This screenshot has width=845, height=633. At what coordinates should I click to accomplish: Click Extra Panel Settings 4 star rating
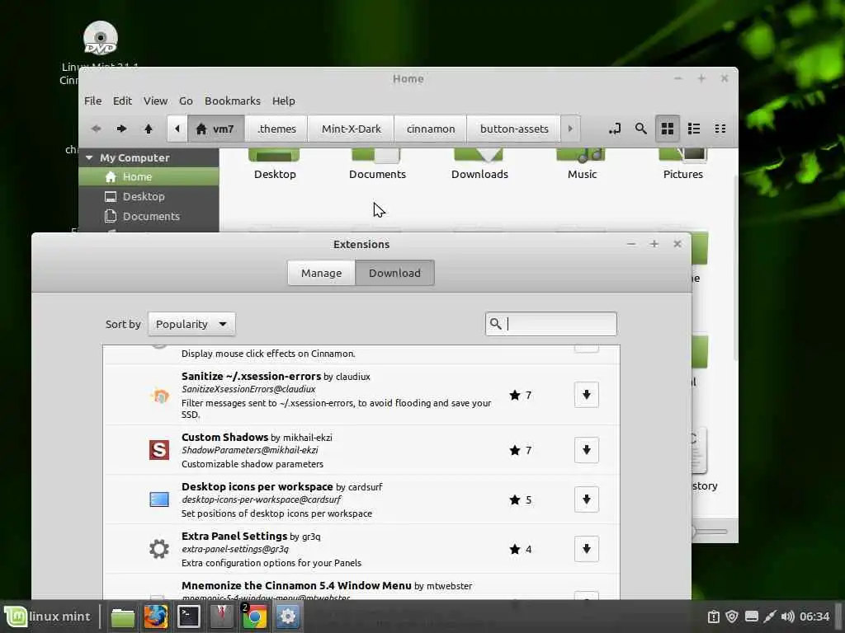click(x=521, y=549)
